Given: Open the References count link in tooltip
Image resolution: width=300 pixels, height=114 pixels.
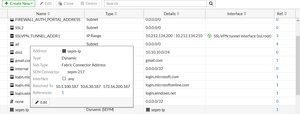Looking at the screenshot, I should 63,93.
